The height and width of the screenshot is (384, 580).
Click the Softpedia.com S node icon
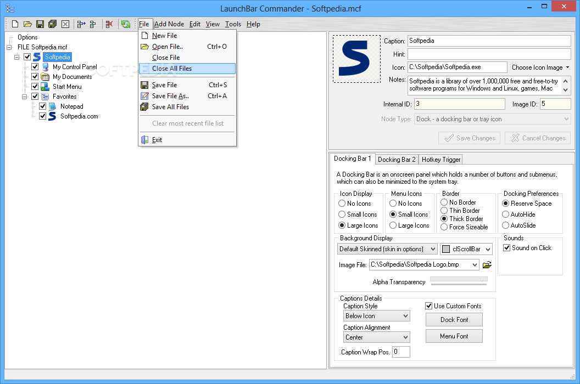pyautogui.click(x=53, y=116)
